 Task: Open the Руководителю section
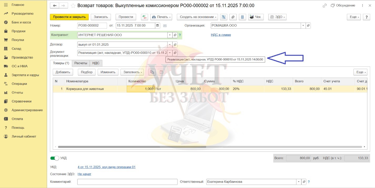(x=23, y=14)
